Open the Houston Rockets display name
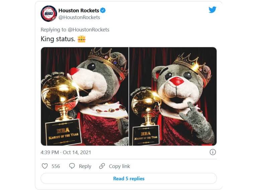The image size is (257, 192). click(x=79, y=10)
